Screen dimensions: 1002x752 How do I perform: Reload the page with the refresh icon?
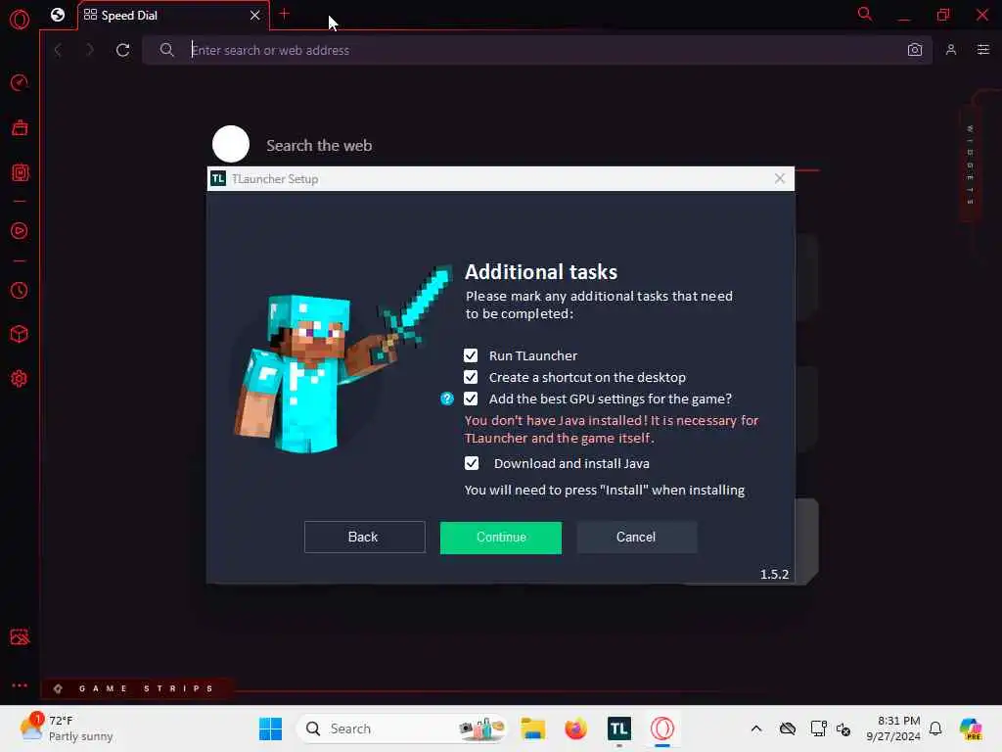(122, 50)
